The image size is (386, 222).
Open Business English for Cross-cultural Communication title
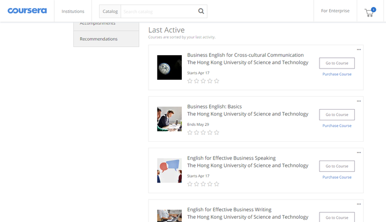pos(245,55)
